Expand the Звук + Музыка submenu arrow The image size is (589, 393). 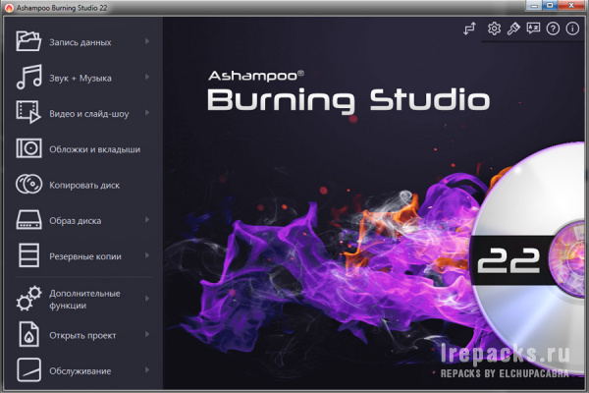(x=147, y=77)
